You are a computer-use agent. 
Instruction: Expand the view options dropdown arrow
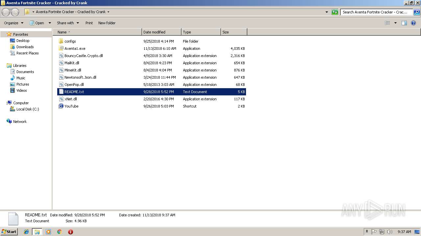point(395,23)
